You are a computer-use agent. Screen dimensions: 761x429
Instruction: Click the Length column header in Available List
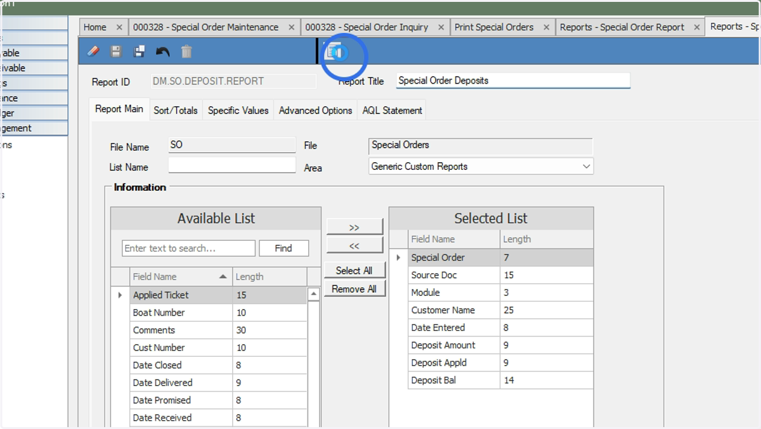pos(270,277)
